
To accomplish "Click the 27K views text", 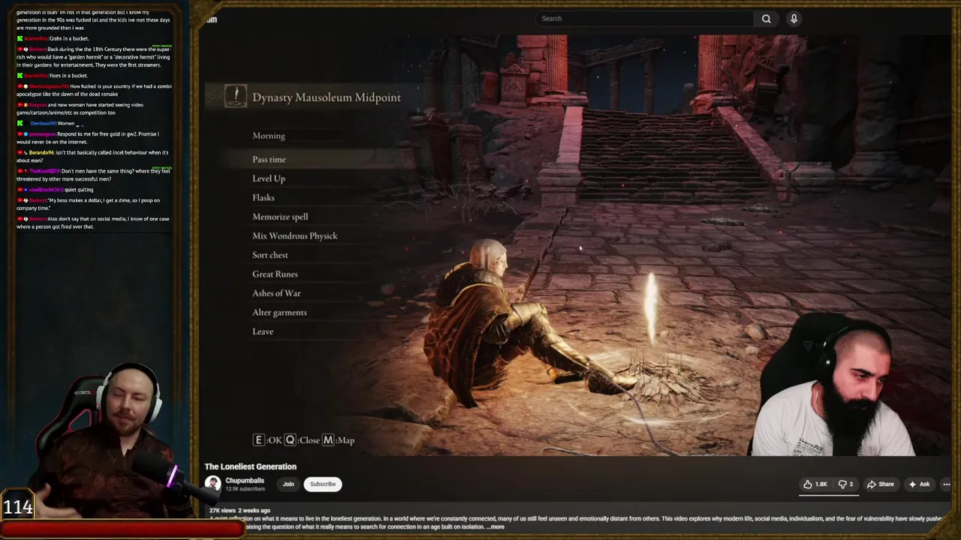I will (223, 511).
